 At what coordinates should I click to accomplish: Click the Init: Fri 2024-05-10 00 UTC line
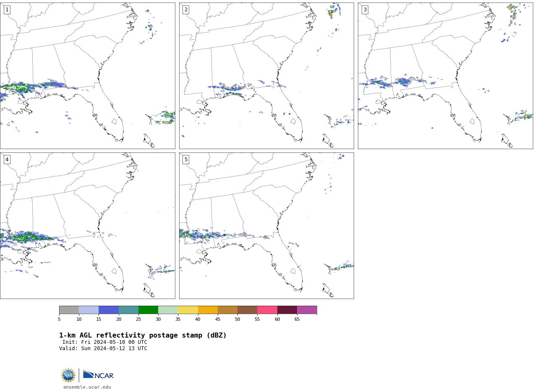105,342
